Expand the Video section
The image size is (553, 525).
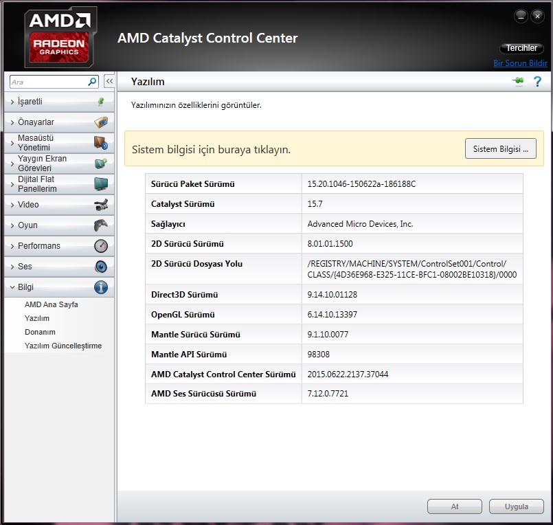(59, 205)
